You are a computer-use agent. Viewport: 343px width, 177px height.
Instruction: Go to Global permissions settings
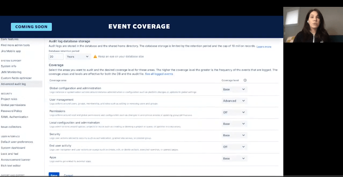[14, 105]
